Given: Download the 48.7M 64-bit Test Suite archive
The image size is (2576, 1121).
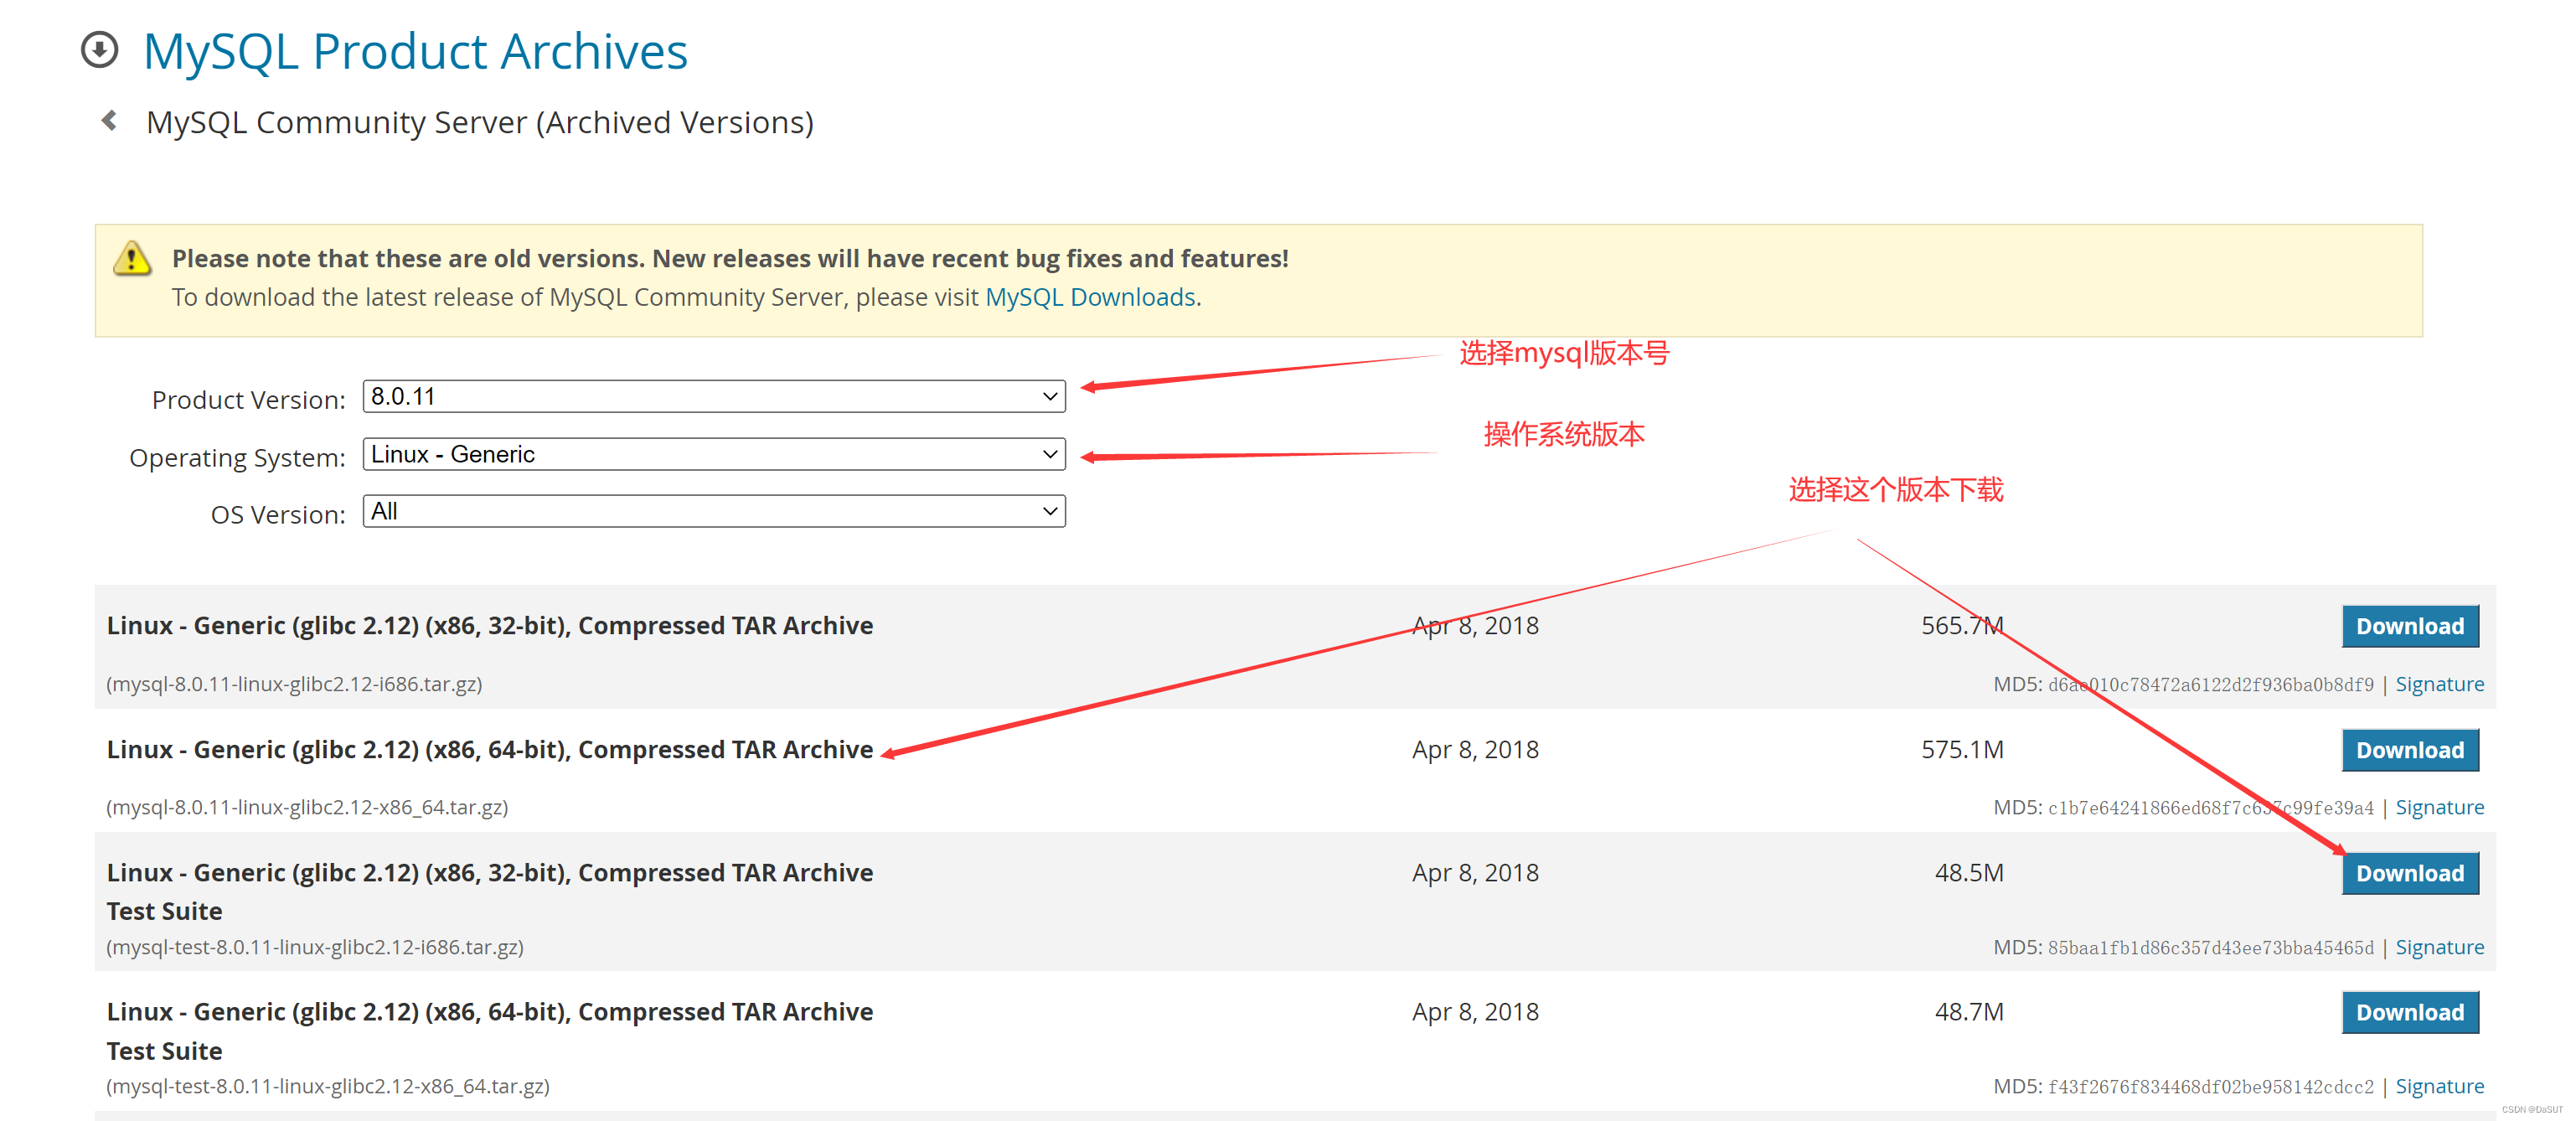Looking at the screenshot, I should point(2410,1012).
